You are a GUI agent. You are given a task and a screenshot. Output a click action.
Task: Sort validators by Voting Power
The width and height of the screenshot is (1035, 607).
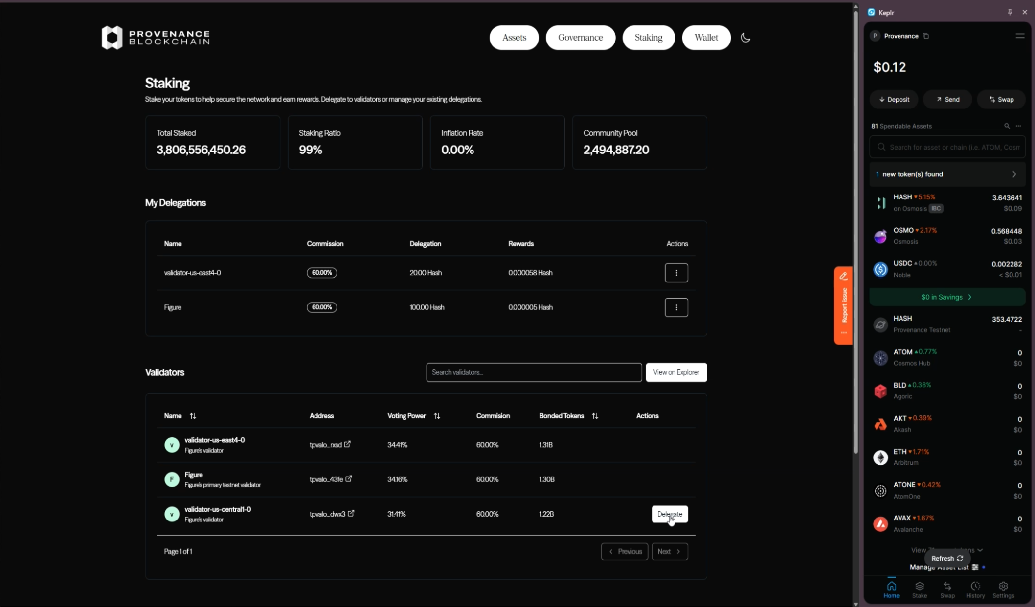coord(437,416)
